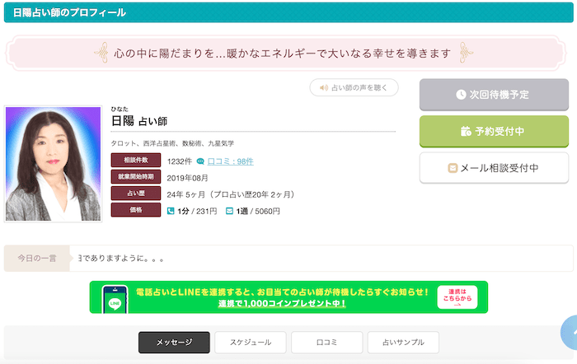Click the fortune teller's profile photo
The width and height of the screenshot is (577, 364).
tap(53, 164)
